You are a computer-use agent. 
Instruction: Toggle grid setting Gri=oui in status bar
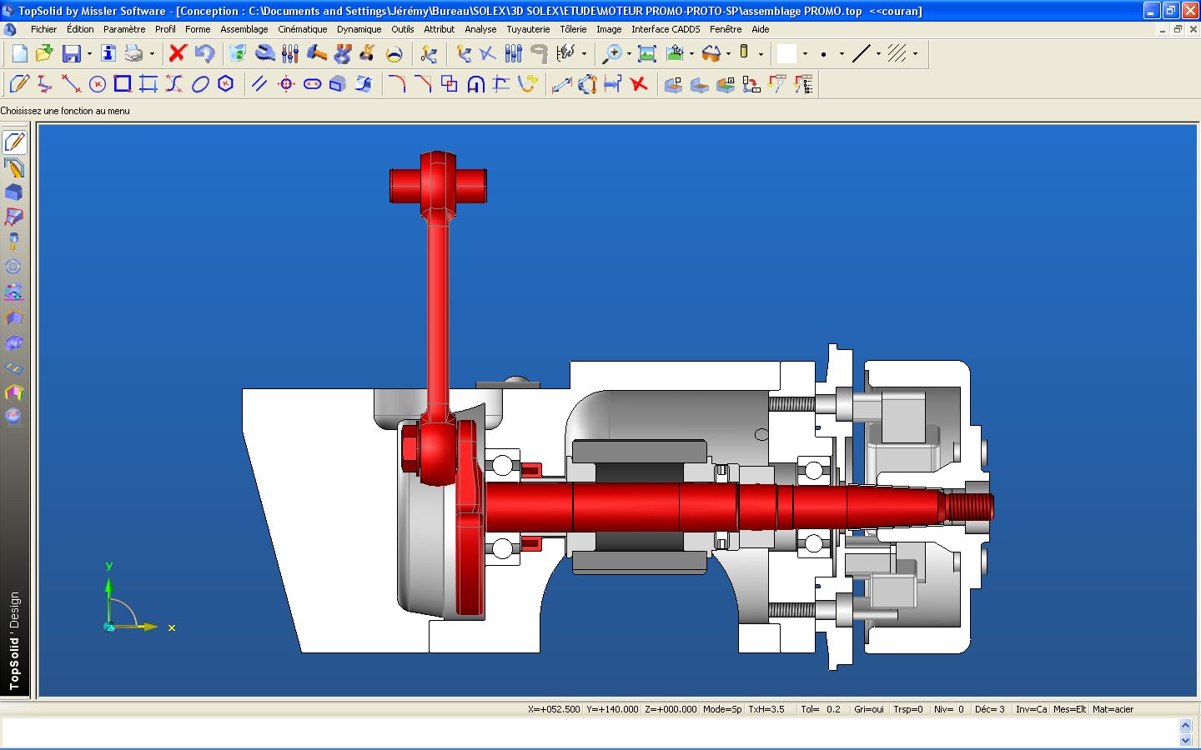point(868,709)
